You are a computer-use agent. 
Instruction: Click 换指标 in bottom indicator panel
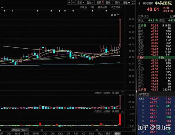116,111
